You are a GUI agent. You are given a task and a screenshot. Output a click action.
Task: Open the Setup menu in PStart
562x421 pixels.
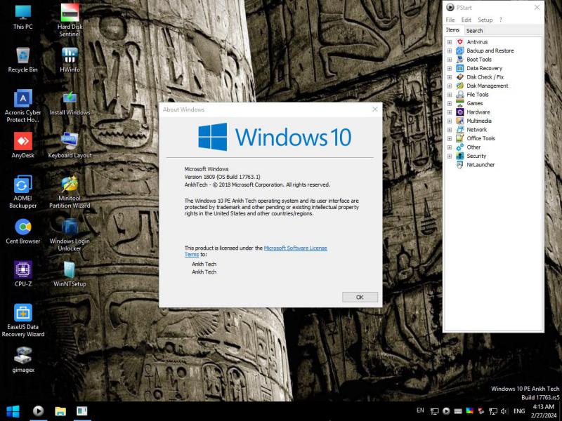tap(485, 20)
